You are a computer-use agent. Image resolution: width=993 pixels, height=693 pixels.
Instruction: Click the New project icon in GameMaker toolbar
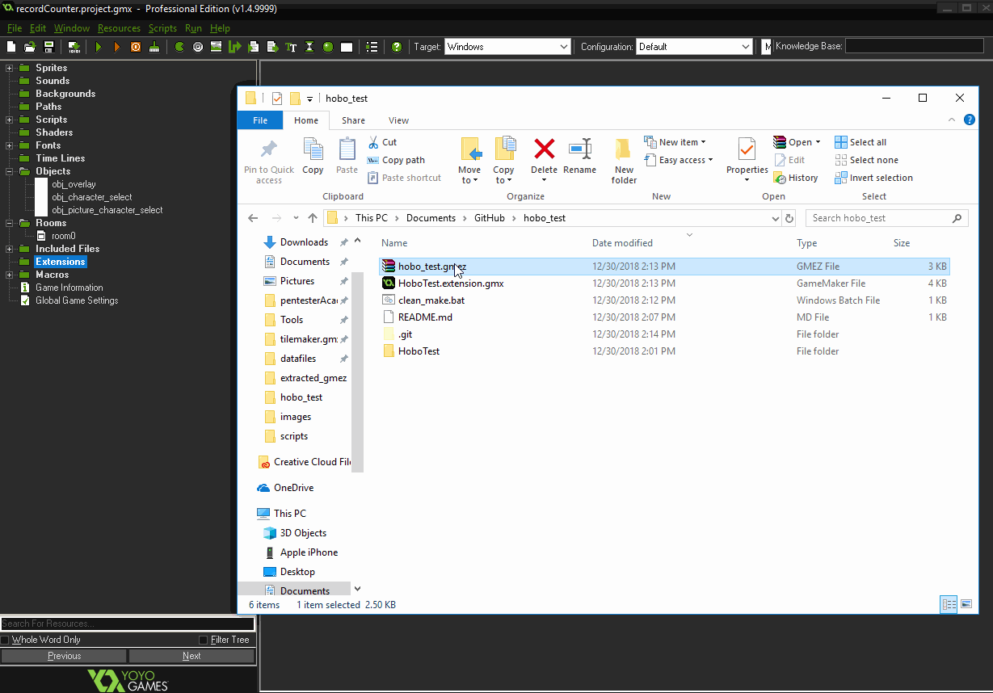click(x=11, y=47)
